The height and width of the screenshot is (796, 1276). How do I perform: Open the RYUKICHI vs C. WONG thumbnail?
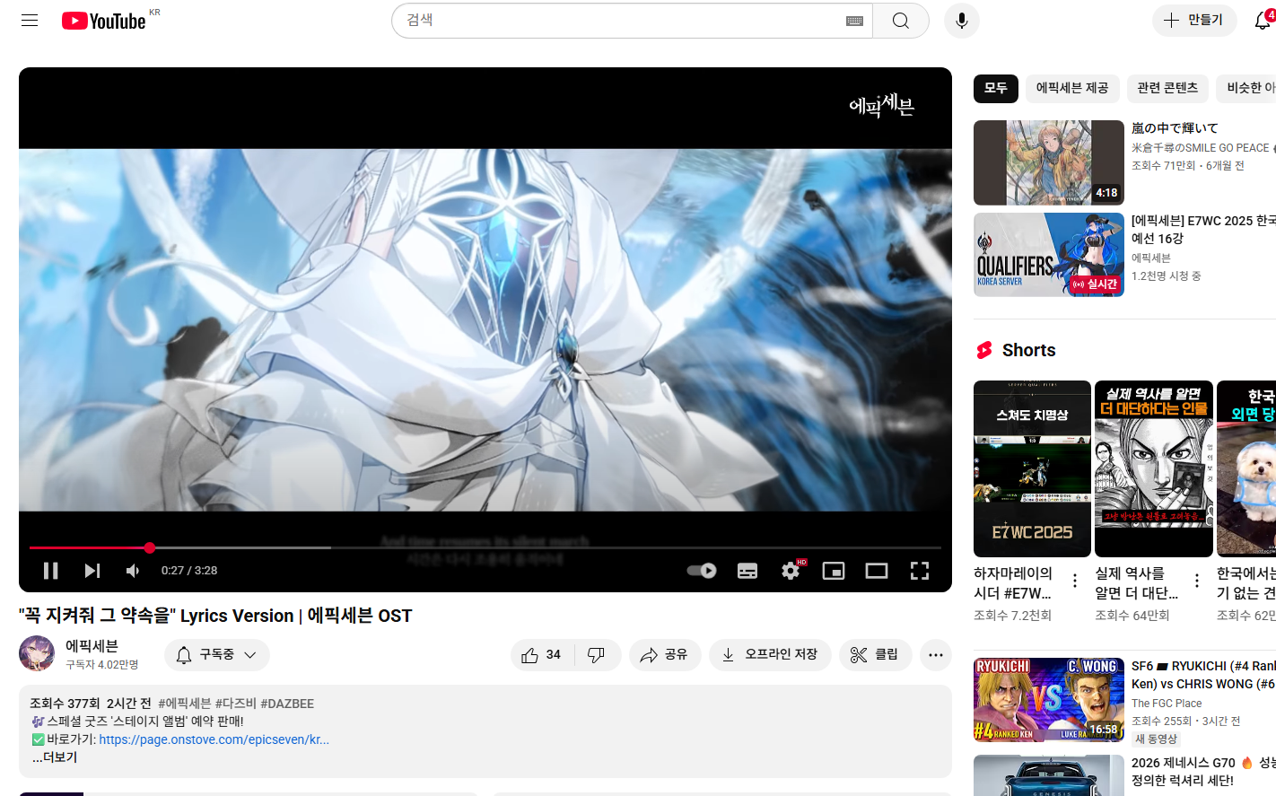click(x=1049, y=700)
